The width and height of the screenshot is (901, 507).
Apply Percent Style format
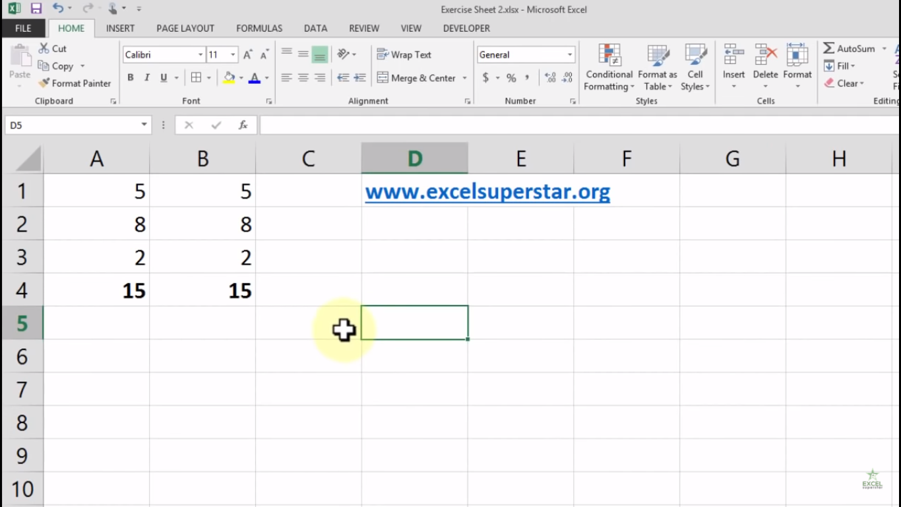pos(511,77)
